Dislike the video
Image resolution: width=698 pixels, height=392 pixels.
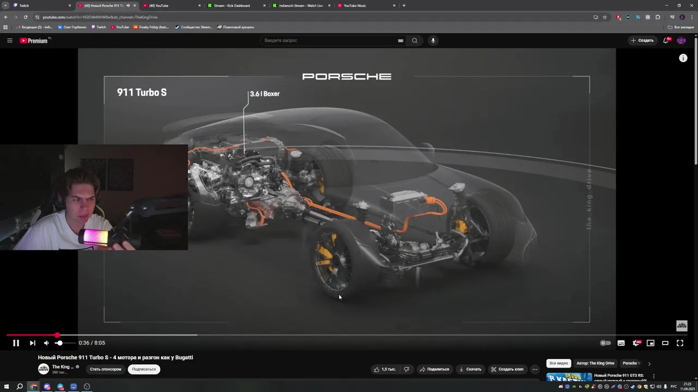click(406, 369)
